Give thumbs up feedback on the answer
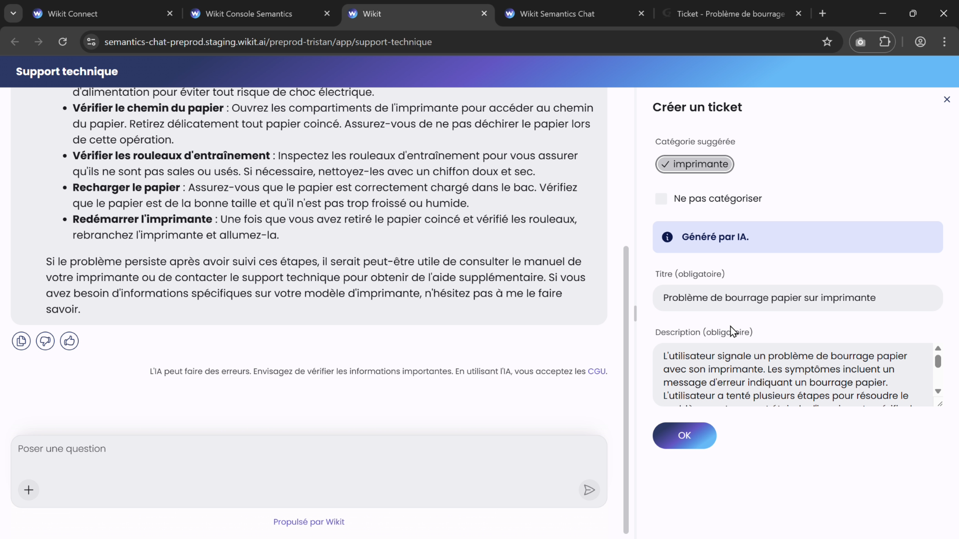Viewport: 959px width, 539px height. coord(69,341)
